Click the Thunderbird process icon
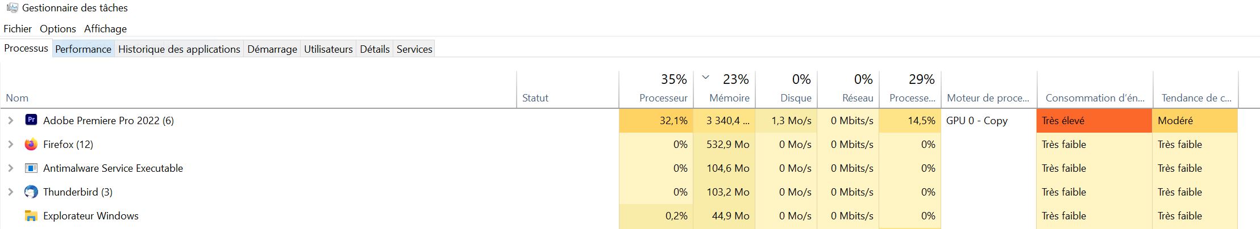Screen dimensions: 1260x229 click(x=31, y=192)
